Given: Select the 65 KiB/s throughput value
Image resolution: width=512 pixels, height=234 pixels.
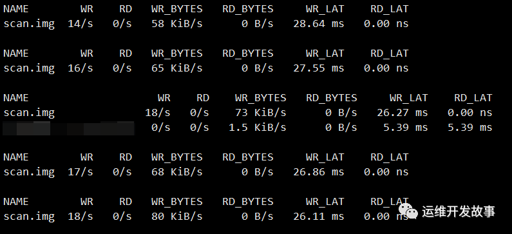Looking at the screenshot, I should (x=177, y=68).
